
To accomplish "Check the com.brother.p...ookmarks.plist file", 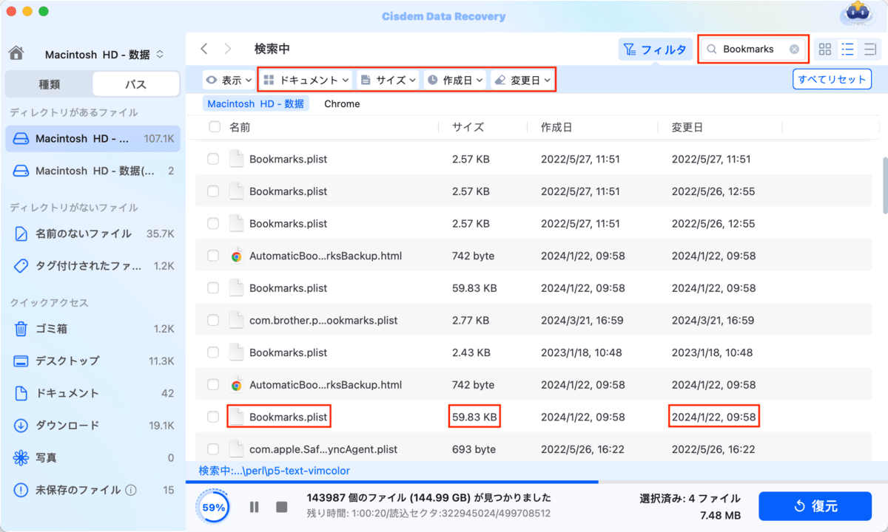I will click(x=213, y=321).
